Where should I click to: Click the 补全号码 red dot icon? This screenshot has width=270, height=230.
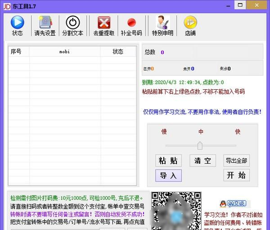(131, 23)
